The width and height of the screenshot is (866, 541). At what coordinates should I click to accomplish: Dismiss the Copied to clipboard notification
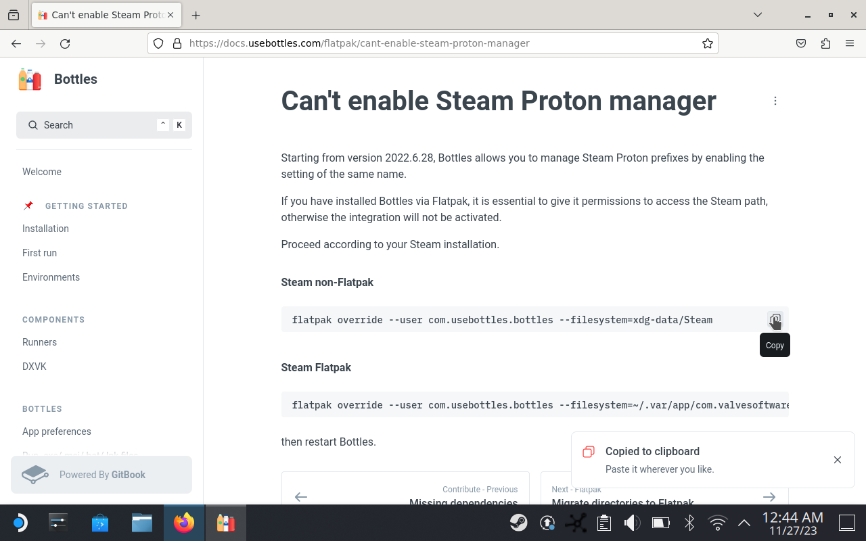838,460
